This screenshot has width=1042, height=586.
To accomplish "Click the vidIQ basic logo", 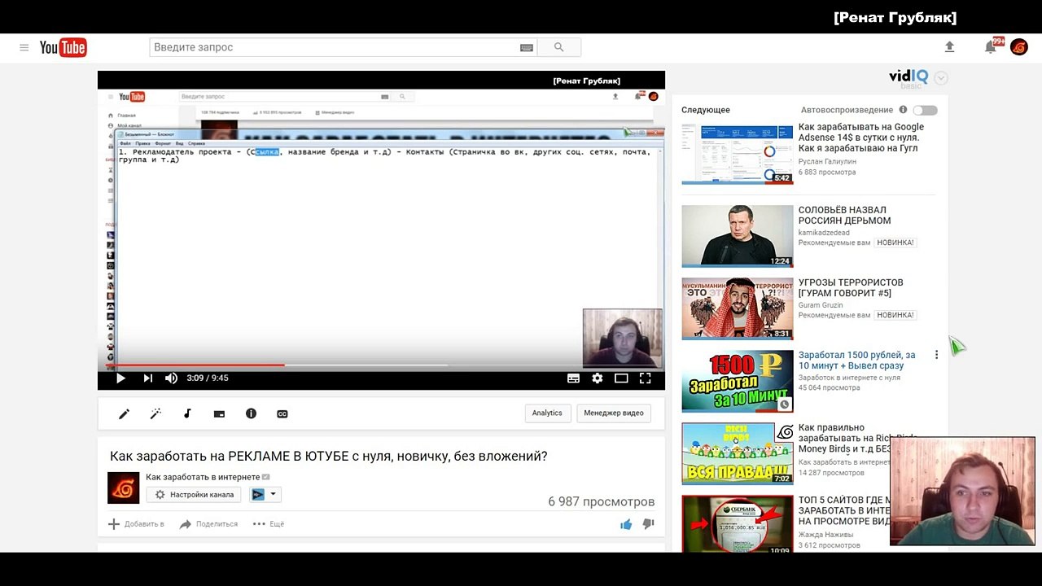I will 909,78.
